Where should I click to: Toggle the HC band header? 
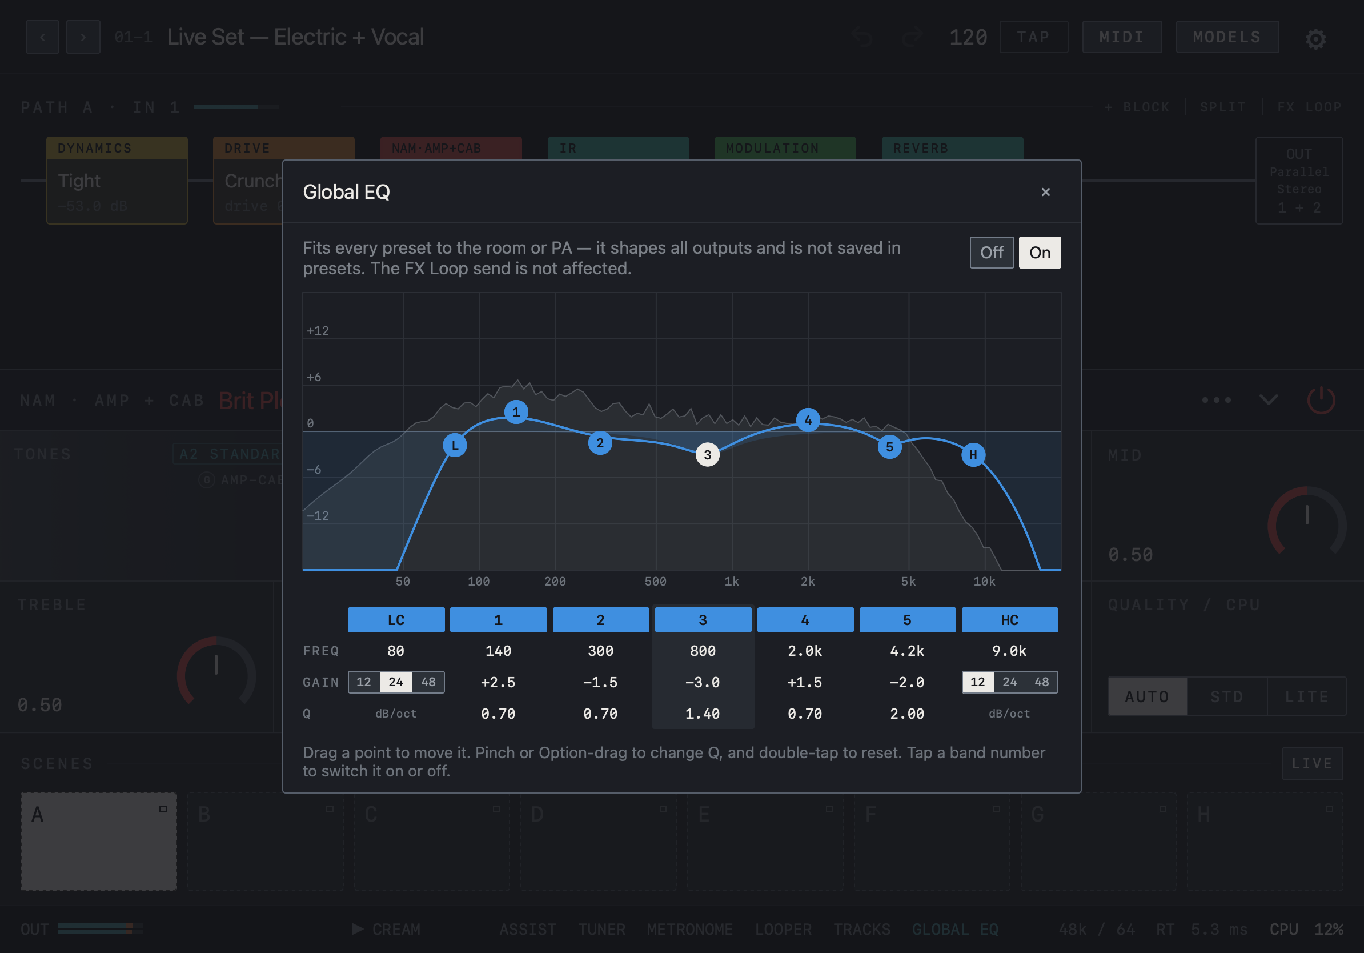coord(1009,620)
